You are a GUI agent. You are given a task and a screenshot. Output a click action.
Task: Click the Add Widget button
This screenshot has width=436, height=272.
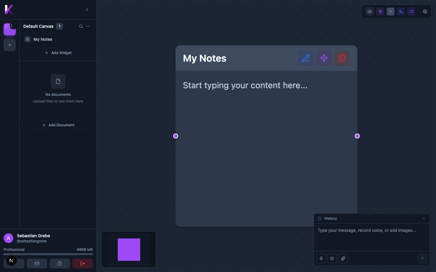pyautogui.click(x=58, y=53)
